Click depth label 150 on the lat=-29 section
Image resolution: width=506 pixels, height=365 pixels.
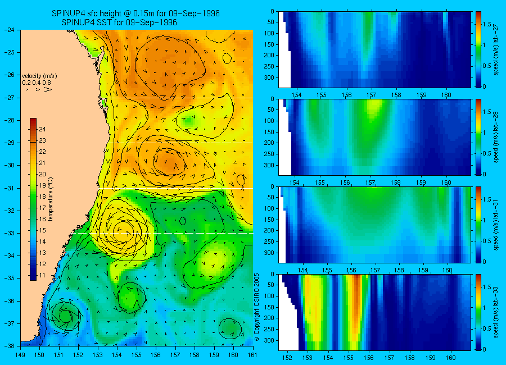tap(269, 132)
